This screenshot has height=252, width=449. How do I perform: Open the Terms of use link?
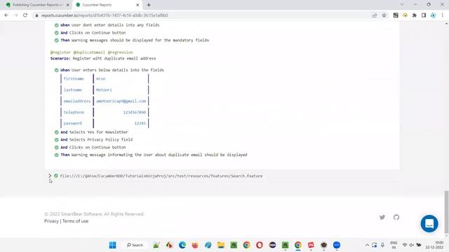tap(75, 221)
